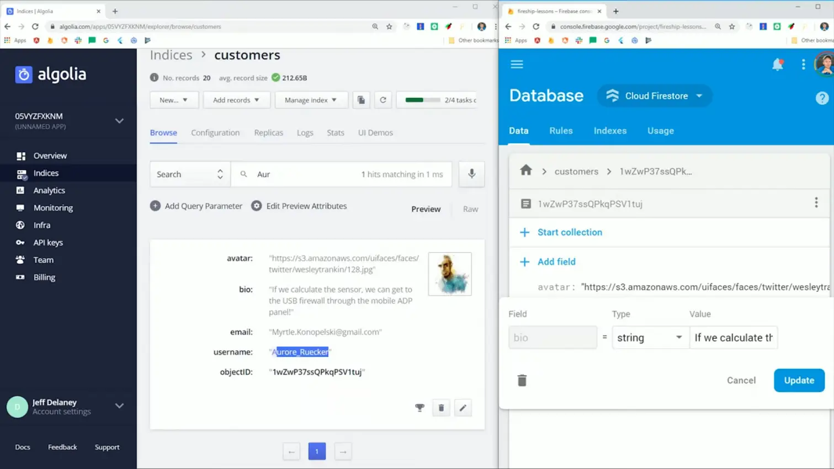Open the Firestore Indexes tab
This screenshot has width=834, height=469.
tap(610, 131)
